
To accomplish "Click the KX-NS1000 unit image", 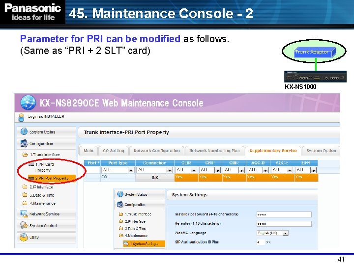I will (315, 77).
